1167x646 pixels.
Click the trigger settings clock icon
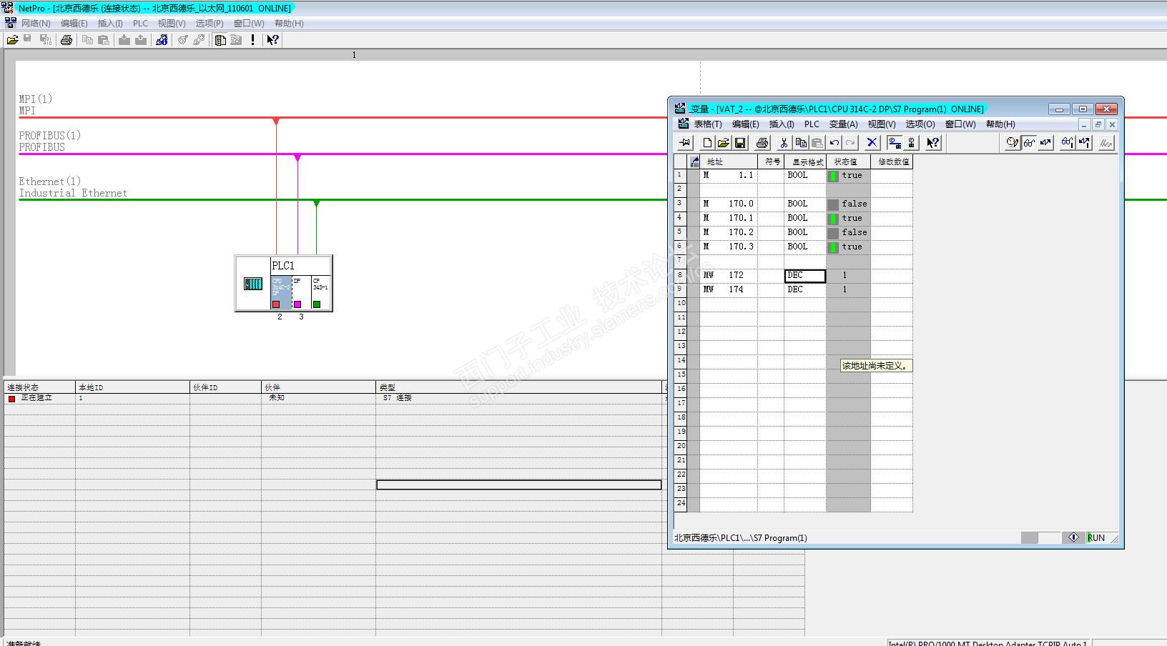1013,143
